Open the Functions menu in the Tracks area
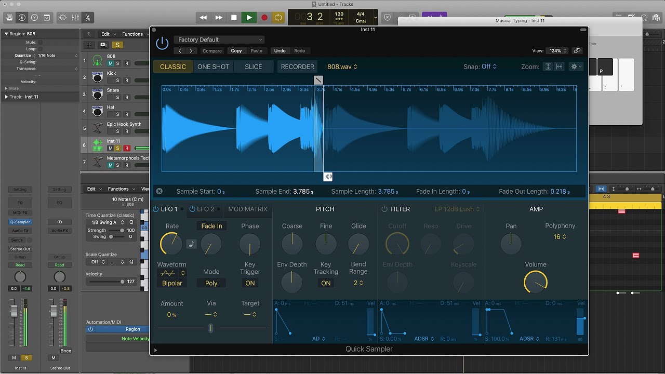This screenshot has height=374, width=665. [135, 34]
